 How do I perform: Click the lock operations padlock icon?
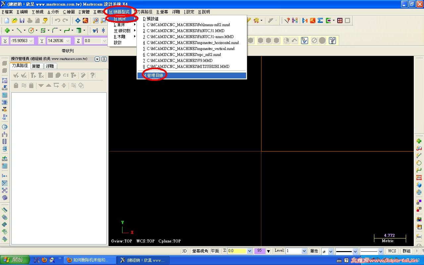(x=16, y=85)
